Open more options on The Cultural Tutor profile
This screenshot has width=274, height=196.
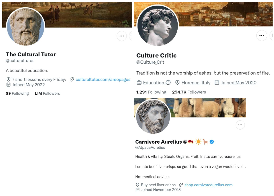[122, 36]
